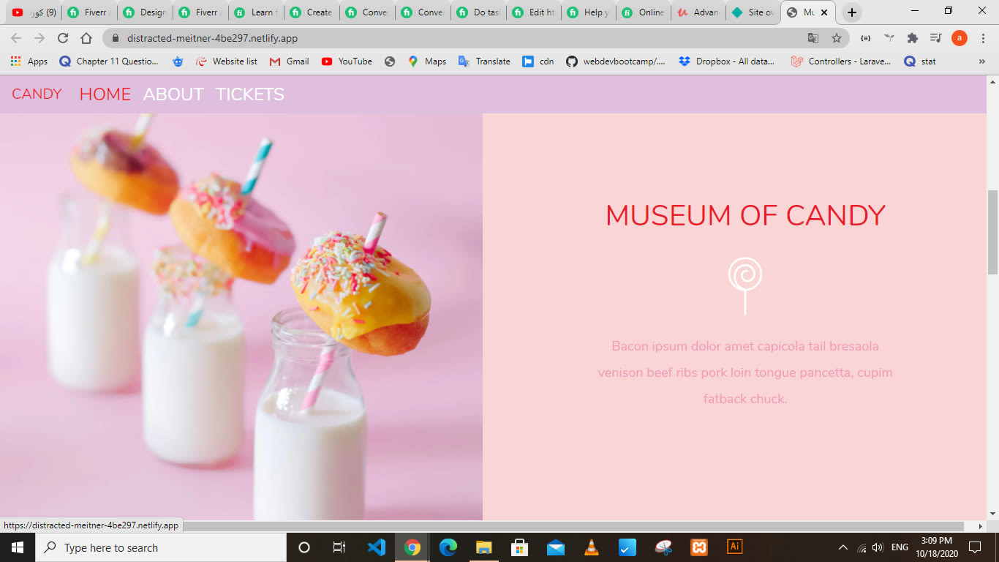The height and width of the screenshot is (562, 999).
Task: Open XAMPP from the taskbar
Action: (699, 547)
